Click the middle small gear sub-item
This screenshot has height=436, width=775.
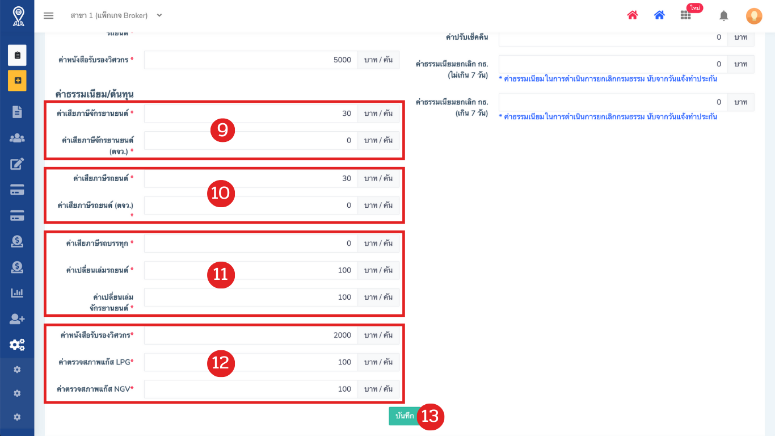17,393
